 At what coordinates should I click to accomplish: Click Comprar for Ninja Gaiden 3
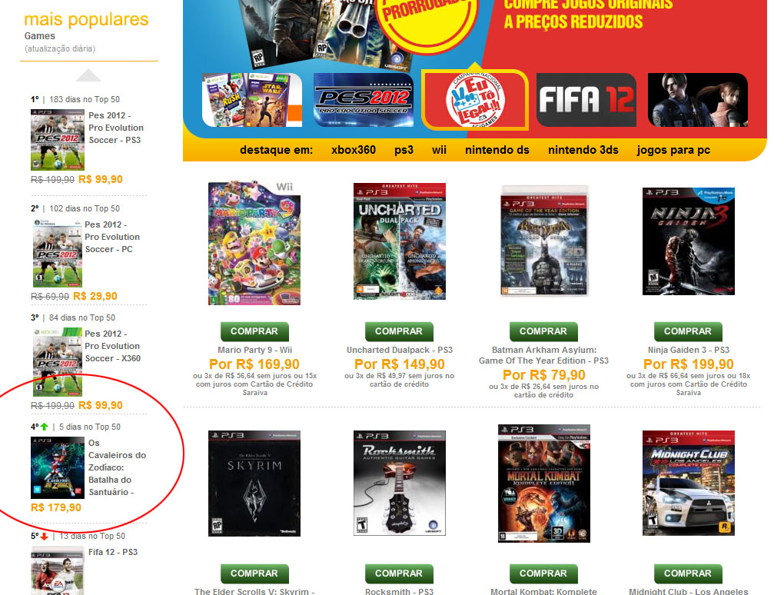688,331
